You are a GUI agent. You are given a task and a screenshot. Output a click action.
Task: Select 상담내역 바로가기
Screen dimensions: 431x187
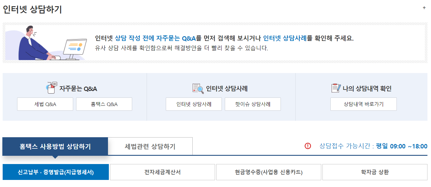(363, 104)
